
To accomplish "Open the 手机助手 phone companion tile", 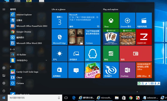I will [x=76, y=54].
